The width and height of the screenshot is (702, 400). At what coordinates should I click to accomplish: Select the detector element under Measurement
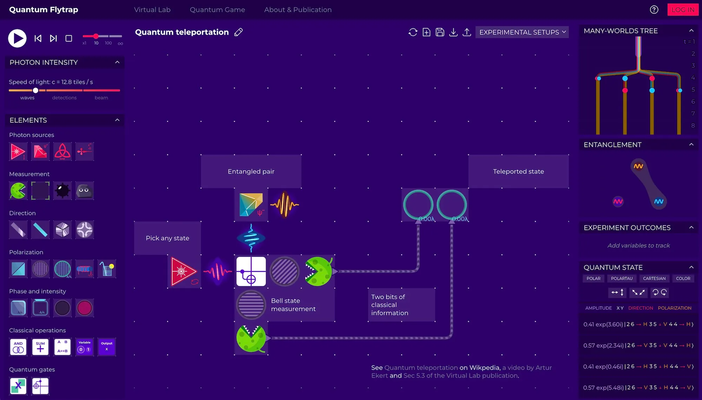(x=18, y=191)
